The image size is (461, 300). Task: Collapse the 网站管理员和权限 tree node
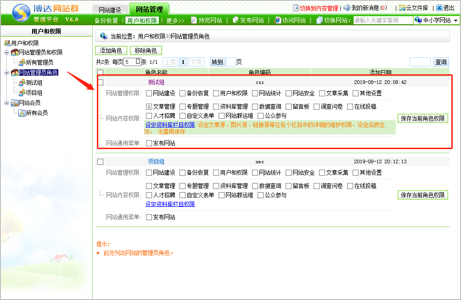point(7,52)
